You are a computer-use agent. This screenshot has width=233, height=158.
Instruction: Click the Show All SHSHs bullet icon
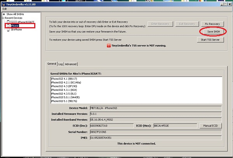tap(4, 14)
